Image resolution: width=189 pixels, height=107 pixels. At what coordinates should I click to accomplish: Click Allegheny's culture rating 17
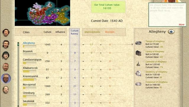(75, 44)
